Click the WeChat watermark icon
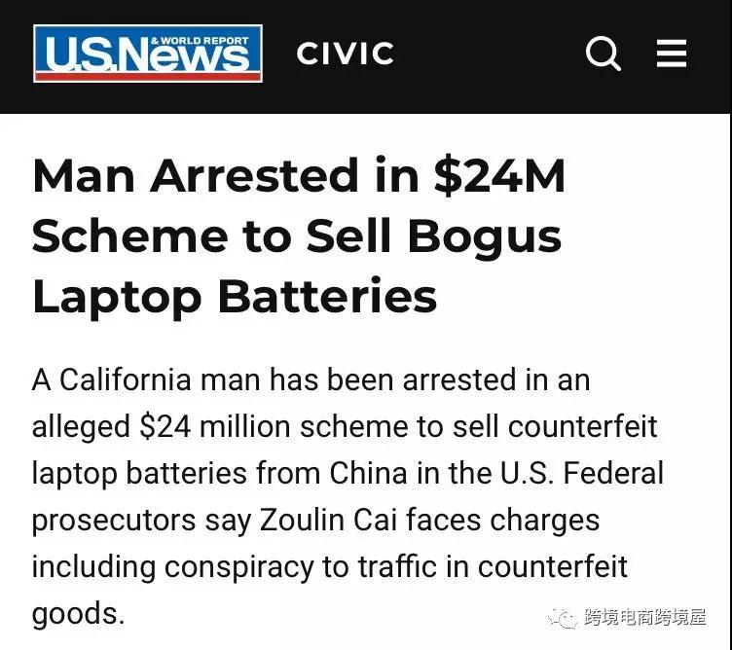 pos(563,618)
